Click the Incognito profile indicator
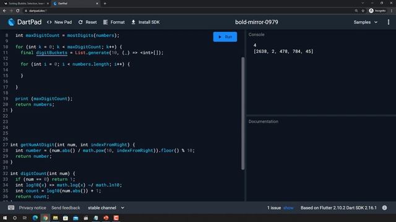Image resolution: width=396 pixels, height=222 pixels. click(x=377, y=10)
